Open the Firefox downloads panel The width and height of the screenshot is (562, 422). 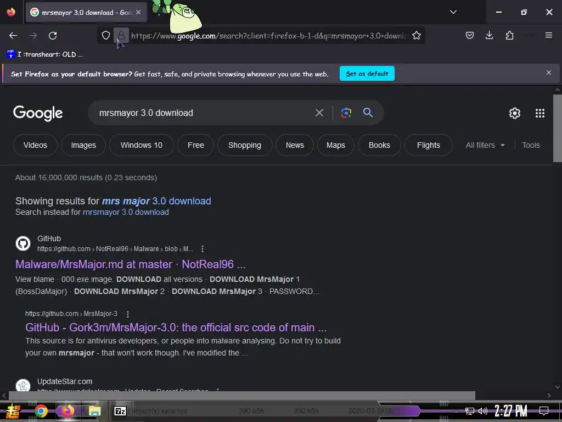coord(489,35)
